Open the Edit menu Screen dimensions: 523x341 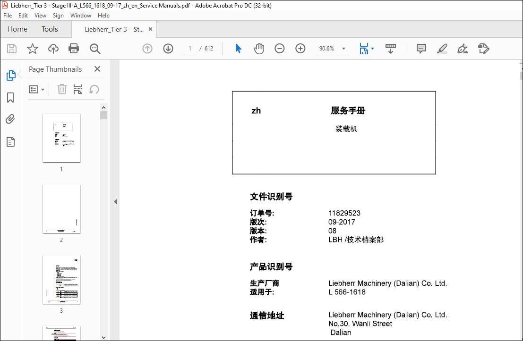tap(23, 15)
